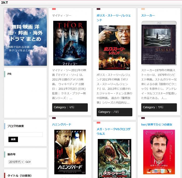Viewport: 182px width, 178px height.
Task: Click the ブログ内検索 sidebar heading
Action: [x=16, y=126]
